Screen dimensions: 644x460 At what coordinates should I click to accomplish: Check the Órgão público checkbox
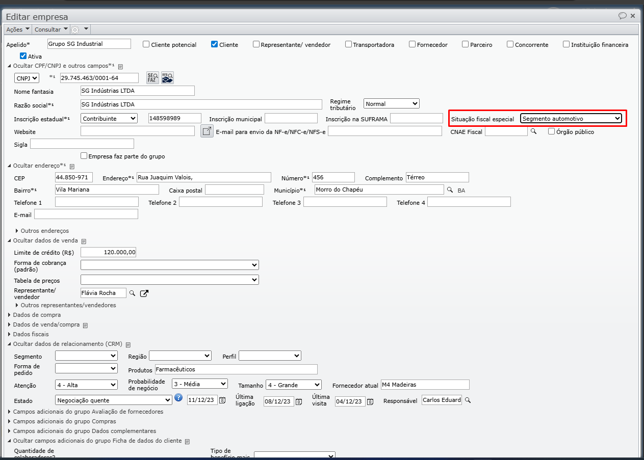(x=551, y=131)
